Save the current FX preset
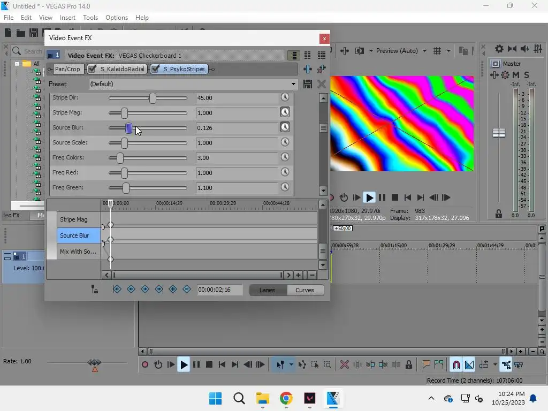This screenshot has height=411, width=548. (x=308, y=84)
